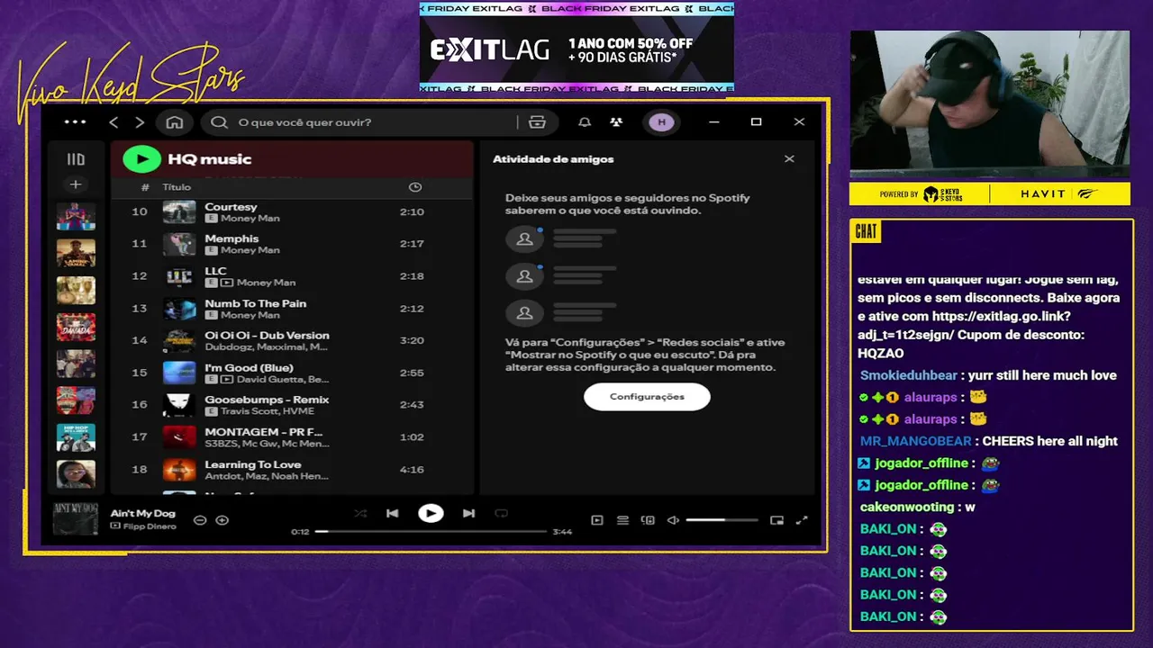Toggle friend activity icon in top bar

pyautogui.click(x=616, y=122)
